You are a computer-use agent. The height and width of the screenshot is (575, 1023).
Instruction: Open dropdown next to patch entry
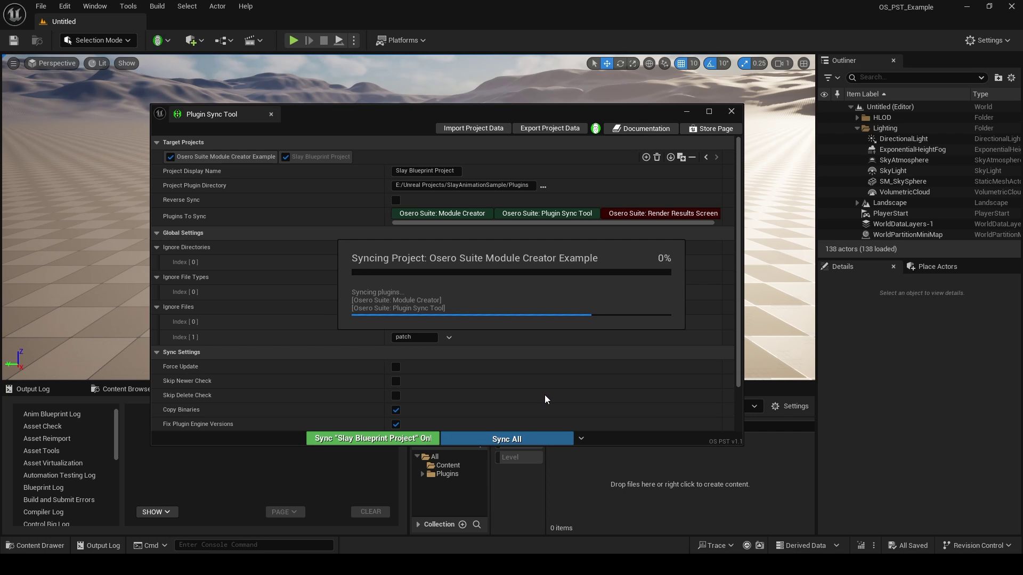pyautogui.click(x=449, y=338)
